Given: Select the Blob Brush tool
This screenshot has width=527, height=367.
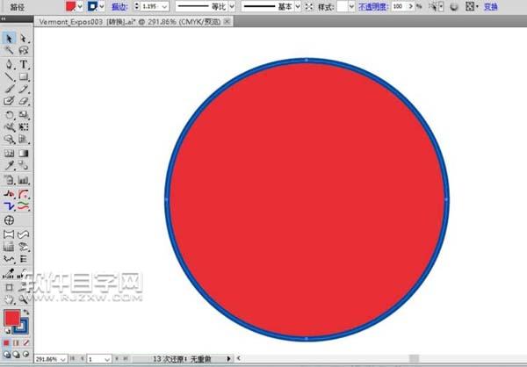Looking at the screenshot, I should coord(9,101).
